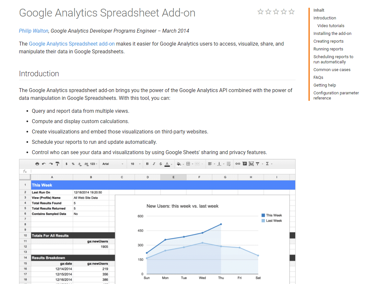
Task: Toggle bold formatting
Action: coord(147,164)
